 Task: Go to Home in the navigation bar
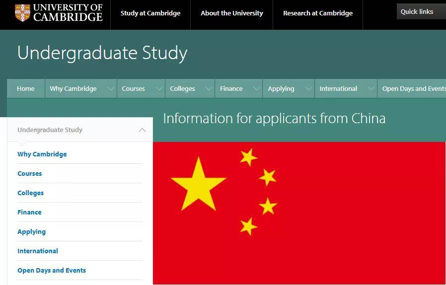click(x=26, y=88)
